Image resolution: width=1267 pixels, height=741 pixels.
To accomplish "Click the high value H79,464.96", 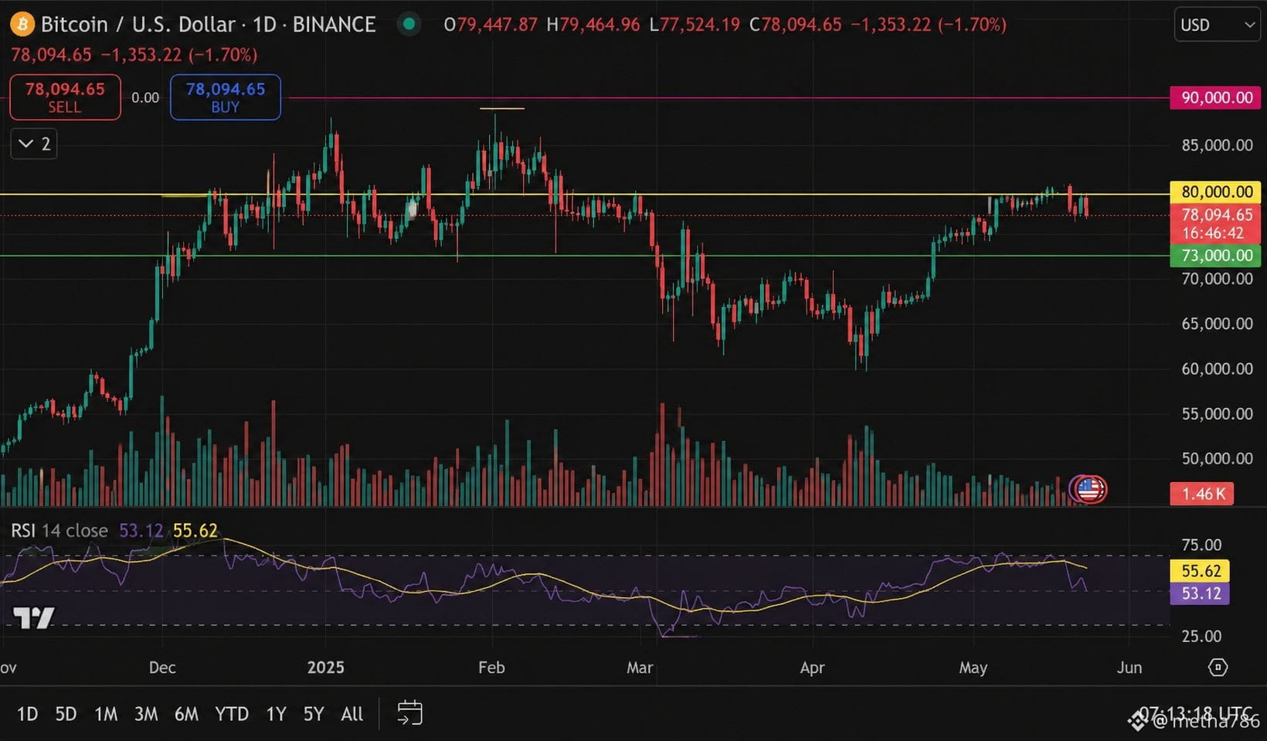I will pos(593,25).
